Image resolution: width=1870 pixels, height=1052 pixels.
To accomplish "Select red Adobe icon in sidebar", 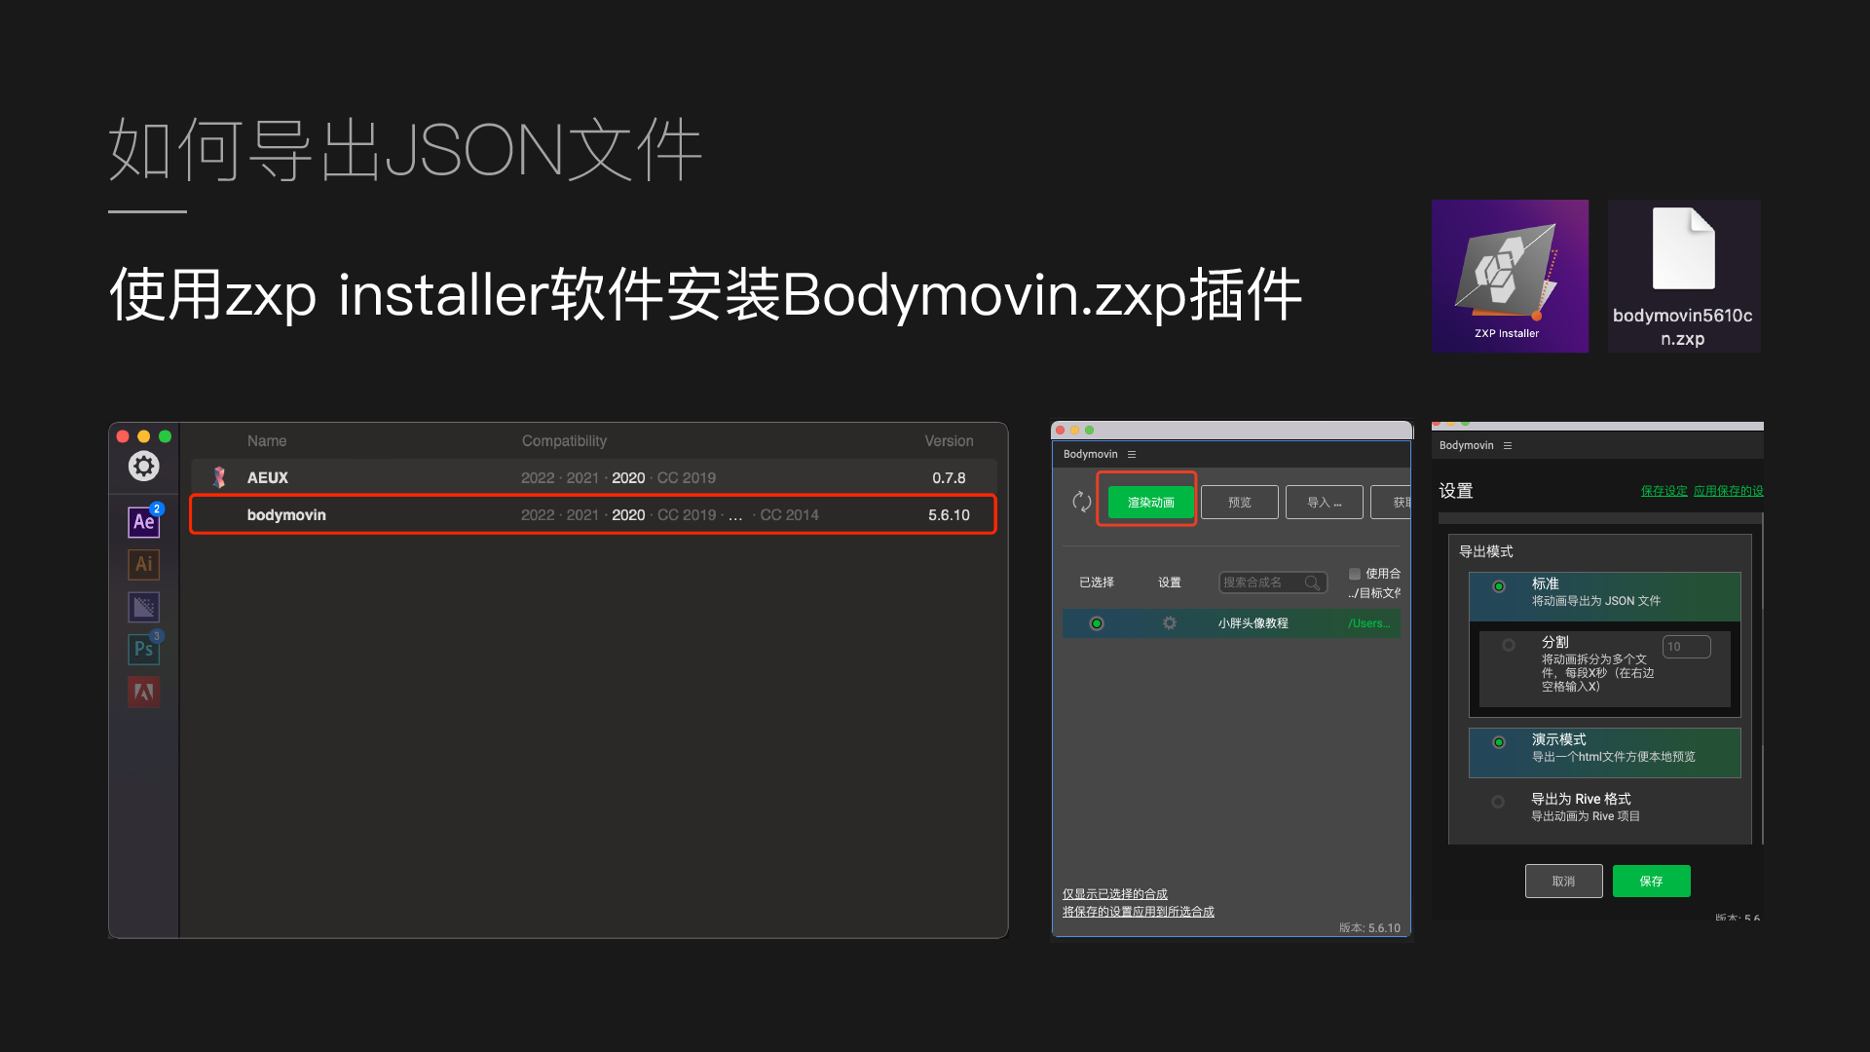I will (x=143, y=692).
